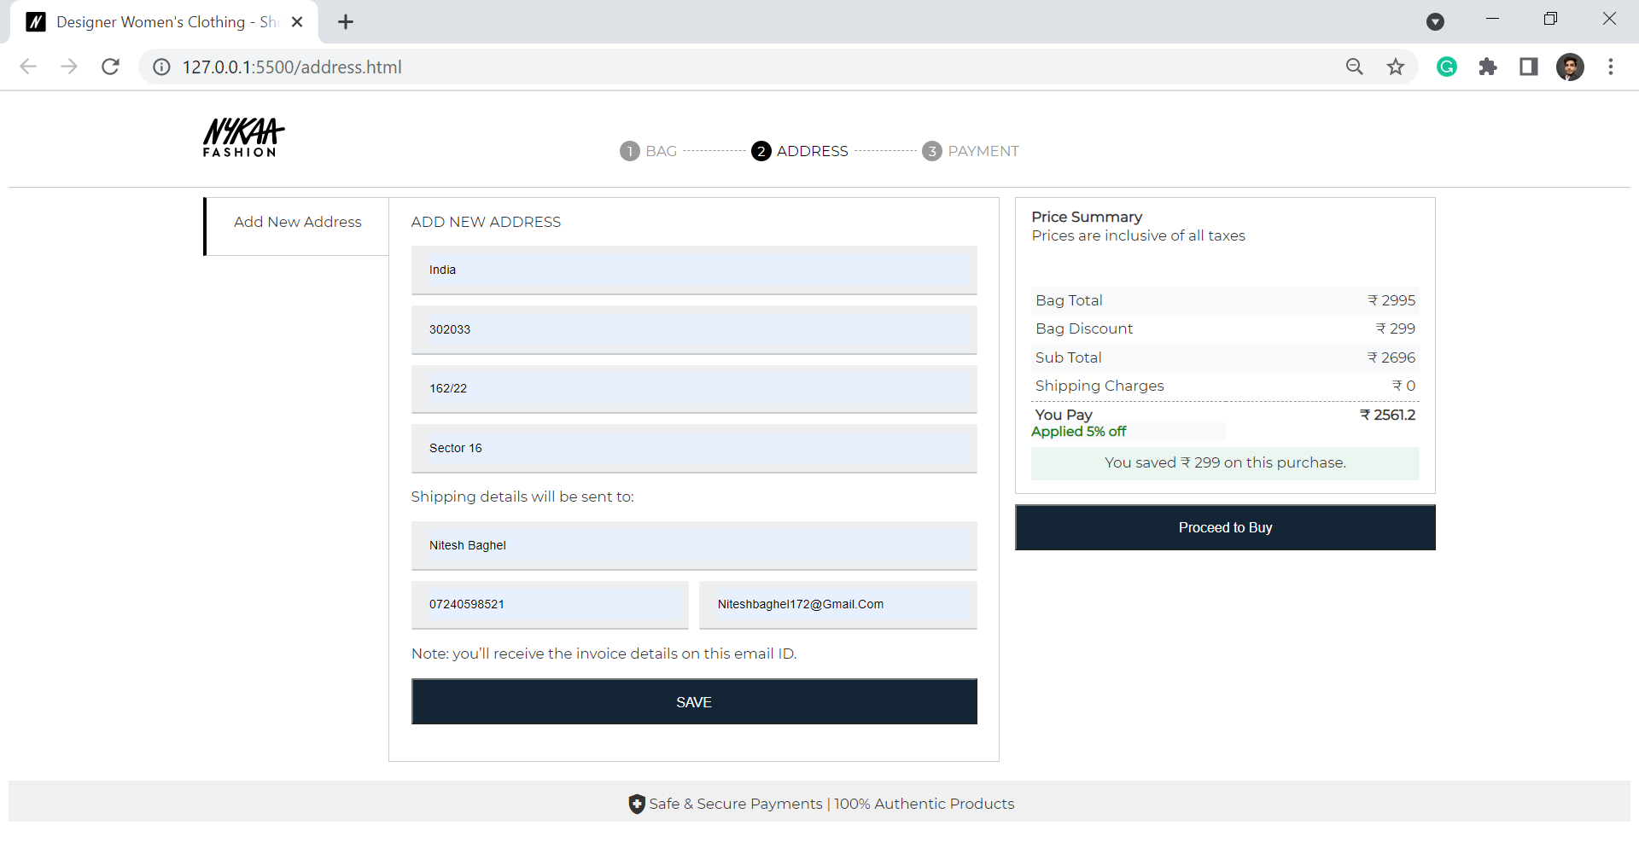
Task: Open the Chrome three-dot menu
Action: (1611, 67)
